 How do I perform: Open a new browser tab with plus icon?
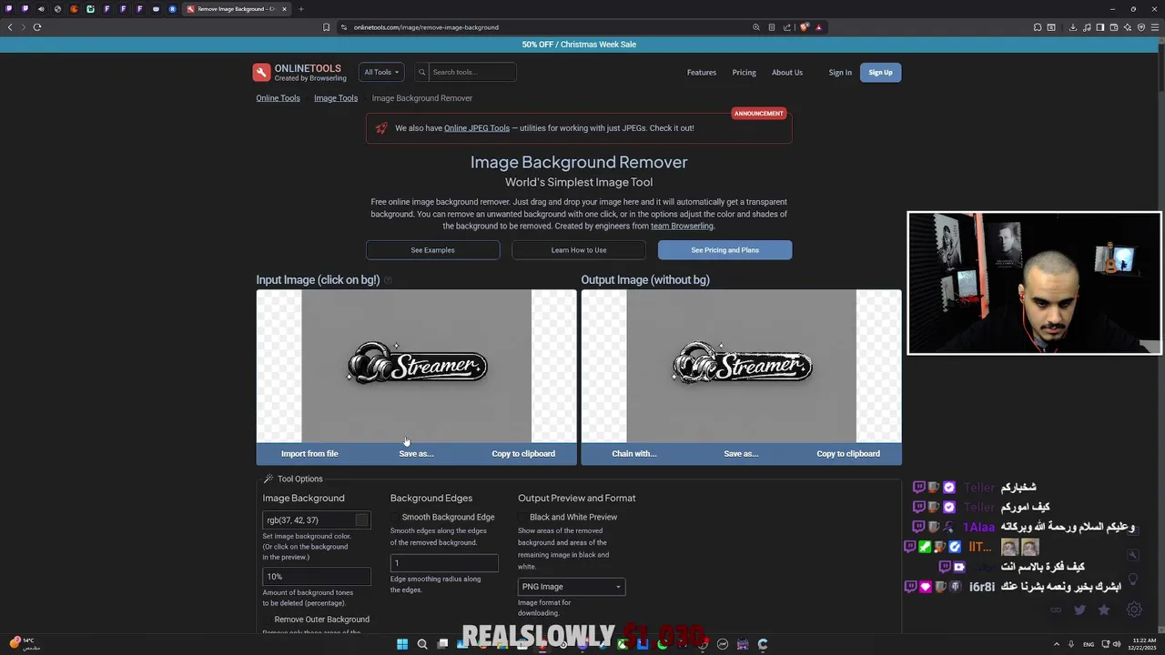300,9
